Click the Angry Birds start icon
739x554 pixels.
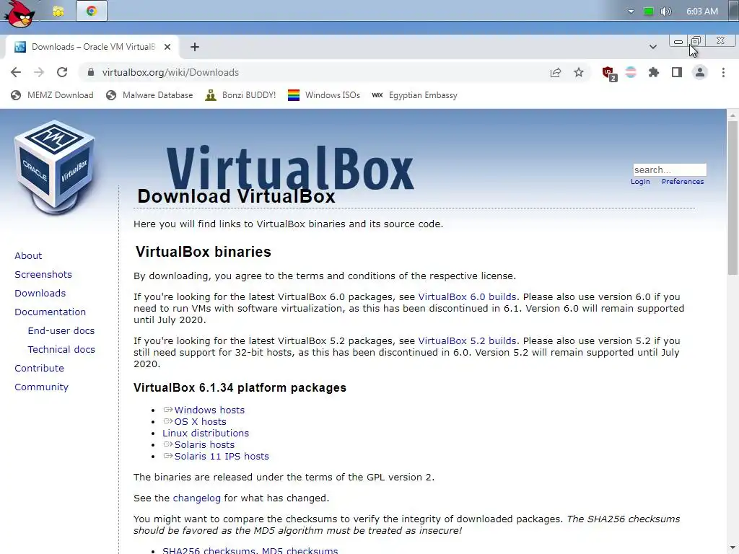point(19,13)
